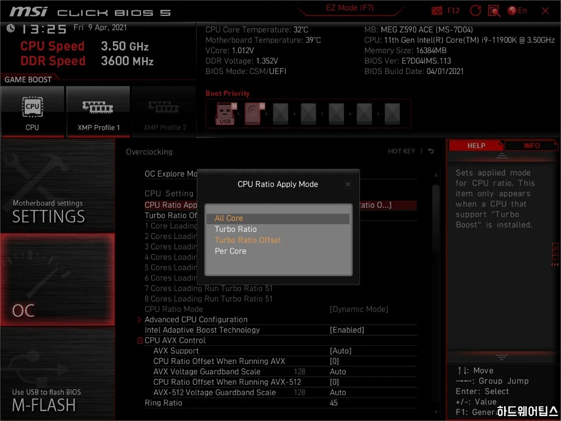Viewport: 561px width, 421px height.
Task: Close the CPU Ratio Apply Mode dialog
Action: click(x=347, y=185)
